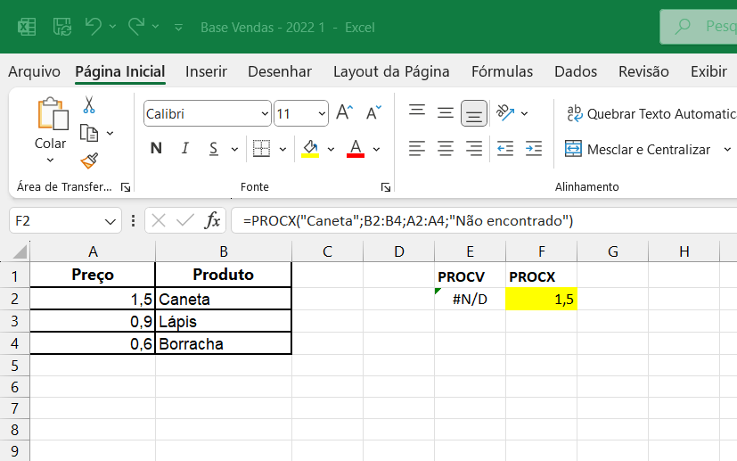Click Quebrar Texto Automaticamente button

pyautogui.click(x=651, y=114)
